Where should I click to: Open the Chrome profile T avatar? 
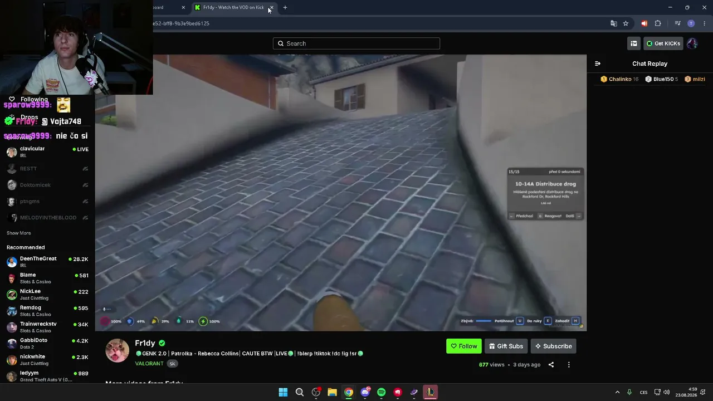pyautogui.click(x=691, y=23)
